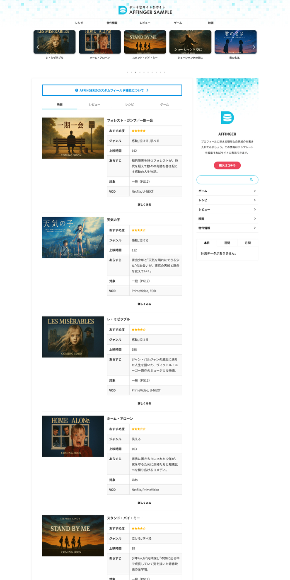Click the carousel previous arrow

(x=38, y=47)
